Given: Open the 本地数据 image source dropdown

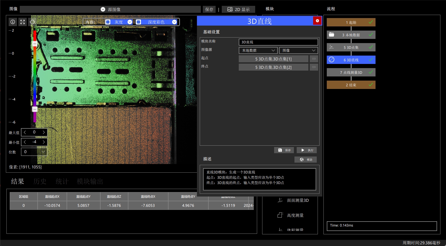Looking at the screenshot, I should [258, 50].
